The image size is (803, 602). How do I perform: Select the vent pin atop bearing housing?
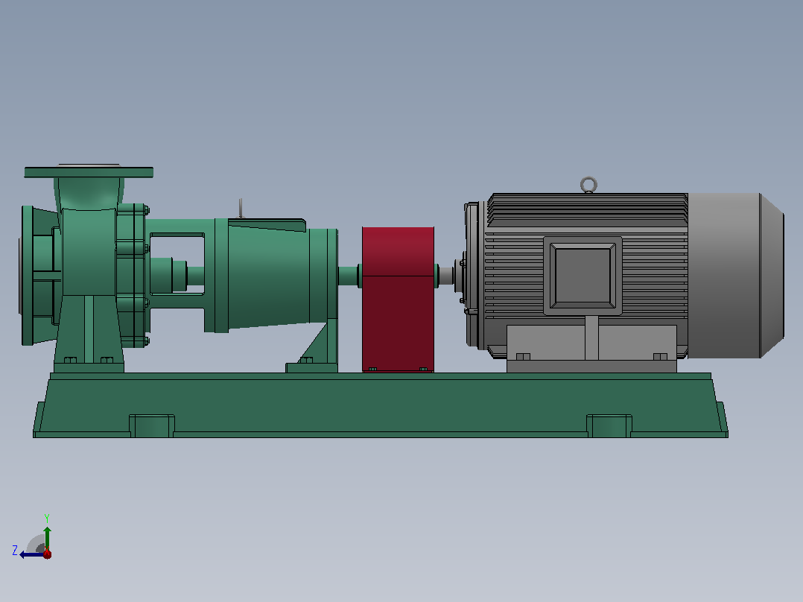pyautogui.click(x=241, y=208)
